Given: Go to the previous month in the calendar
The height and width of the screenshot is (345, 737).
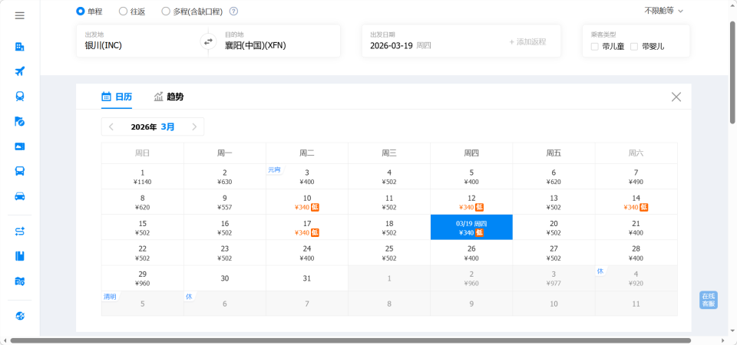Looking at the screenshot, I should point(111,127).
